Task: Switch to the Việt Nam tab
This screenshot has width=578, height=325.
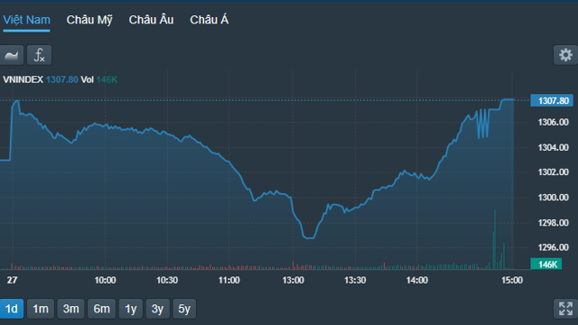Action: (26, 20)
